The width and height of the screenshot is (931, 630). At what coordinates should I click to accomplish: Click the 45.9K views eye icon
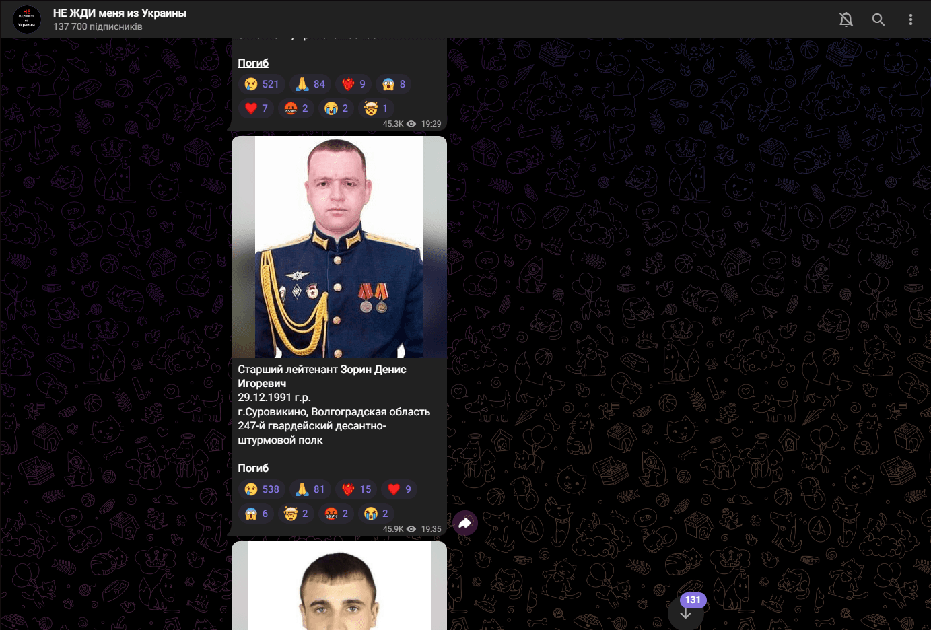[x=411, y=529]
